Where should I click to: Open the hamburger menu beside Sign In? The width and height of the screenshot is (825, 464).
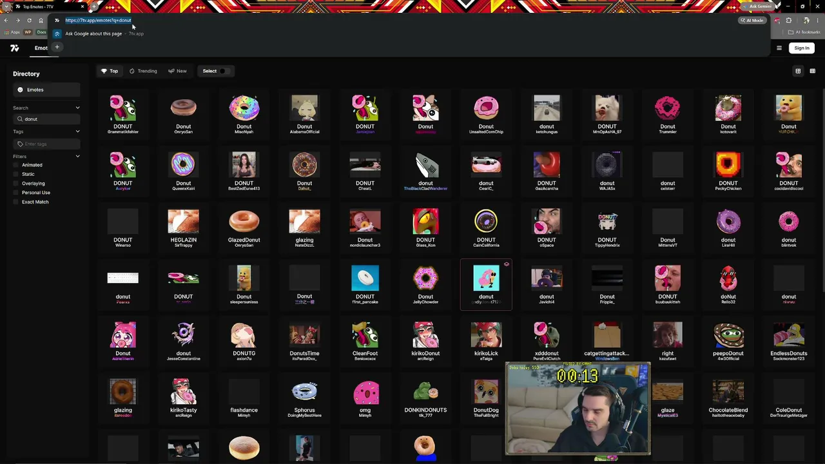(x=779, y=48)
